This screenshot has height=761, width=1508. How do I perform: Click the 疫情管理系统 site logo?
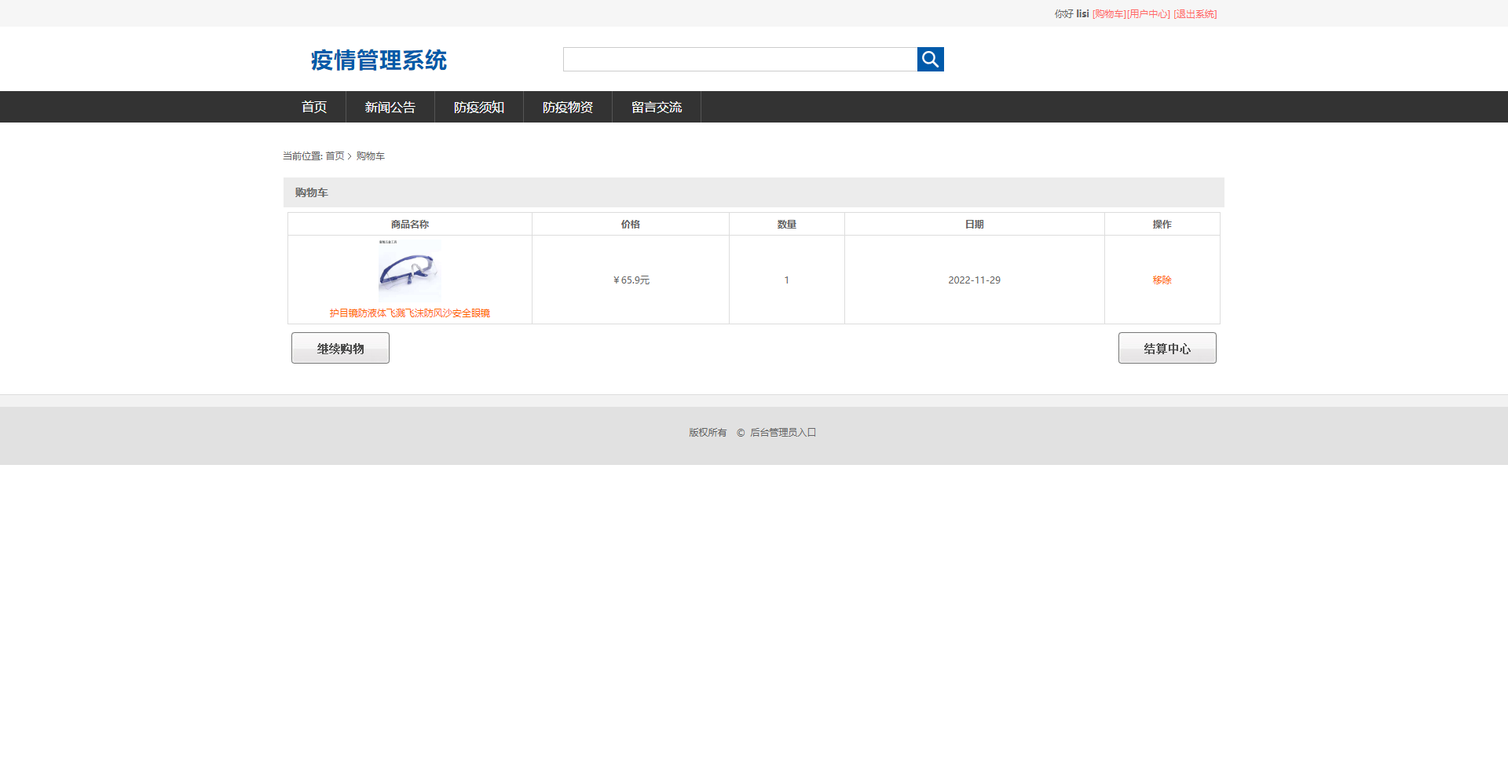point(379,60)
